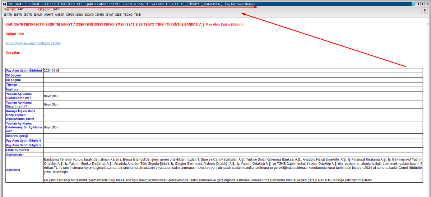The width and height of the screenshot is (431, 197).
Task: Click 'Hayır (No)' beside Ertelenmiş Bir Açıklama
Action: point(51,127)
